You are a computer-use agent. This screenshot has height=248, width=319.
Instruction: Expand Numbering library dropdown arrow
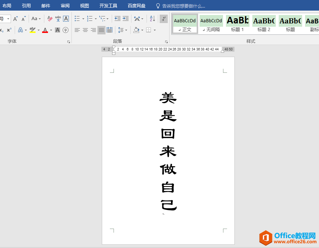(96, 19)
